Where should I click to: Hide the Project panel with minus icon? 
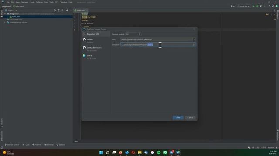(71, 10)
